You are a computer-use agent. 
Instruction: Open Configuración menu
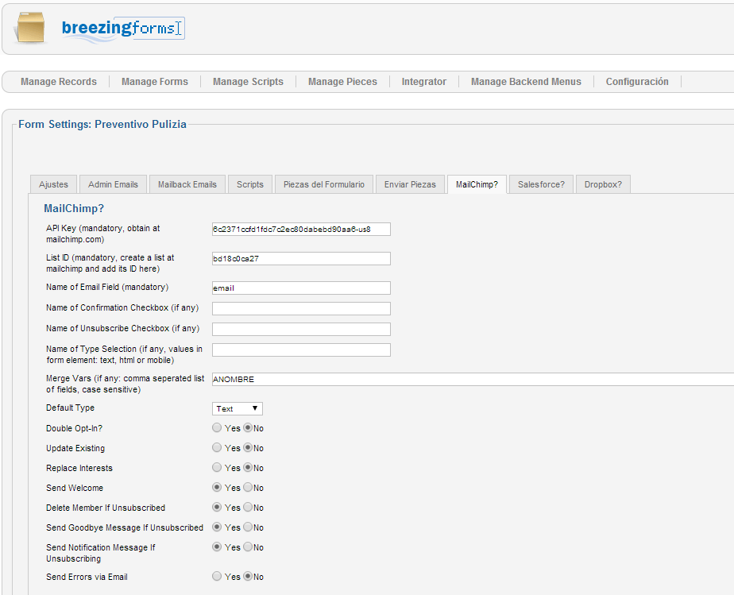coord(637,82)
